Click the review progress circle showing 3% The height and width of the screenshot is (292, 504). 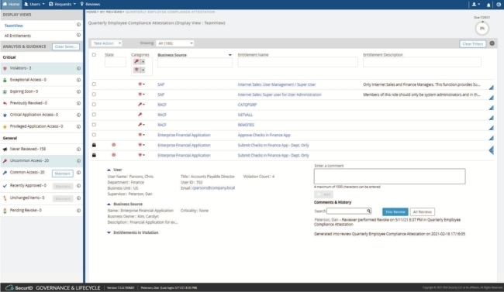coord(482,28)
